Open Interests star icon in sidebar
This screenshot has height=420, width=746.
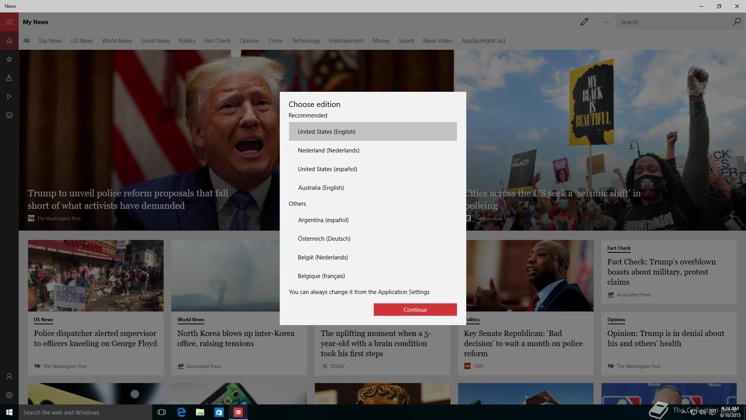9,59
